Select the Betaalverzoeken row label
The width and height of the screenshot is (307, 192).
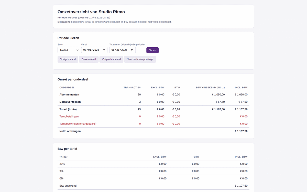70,102
